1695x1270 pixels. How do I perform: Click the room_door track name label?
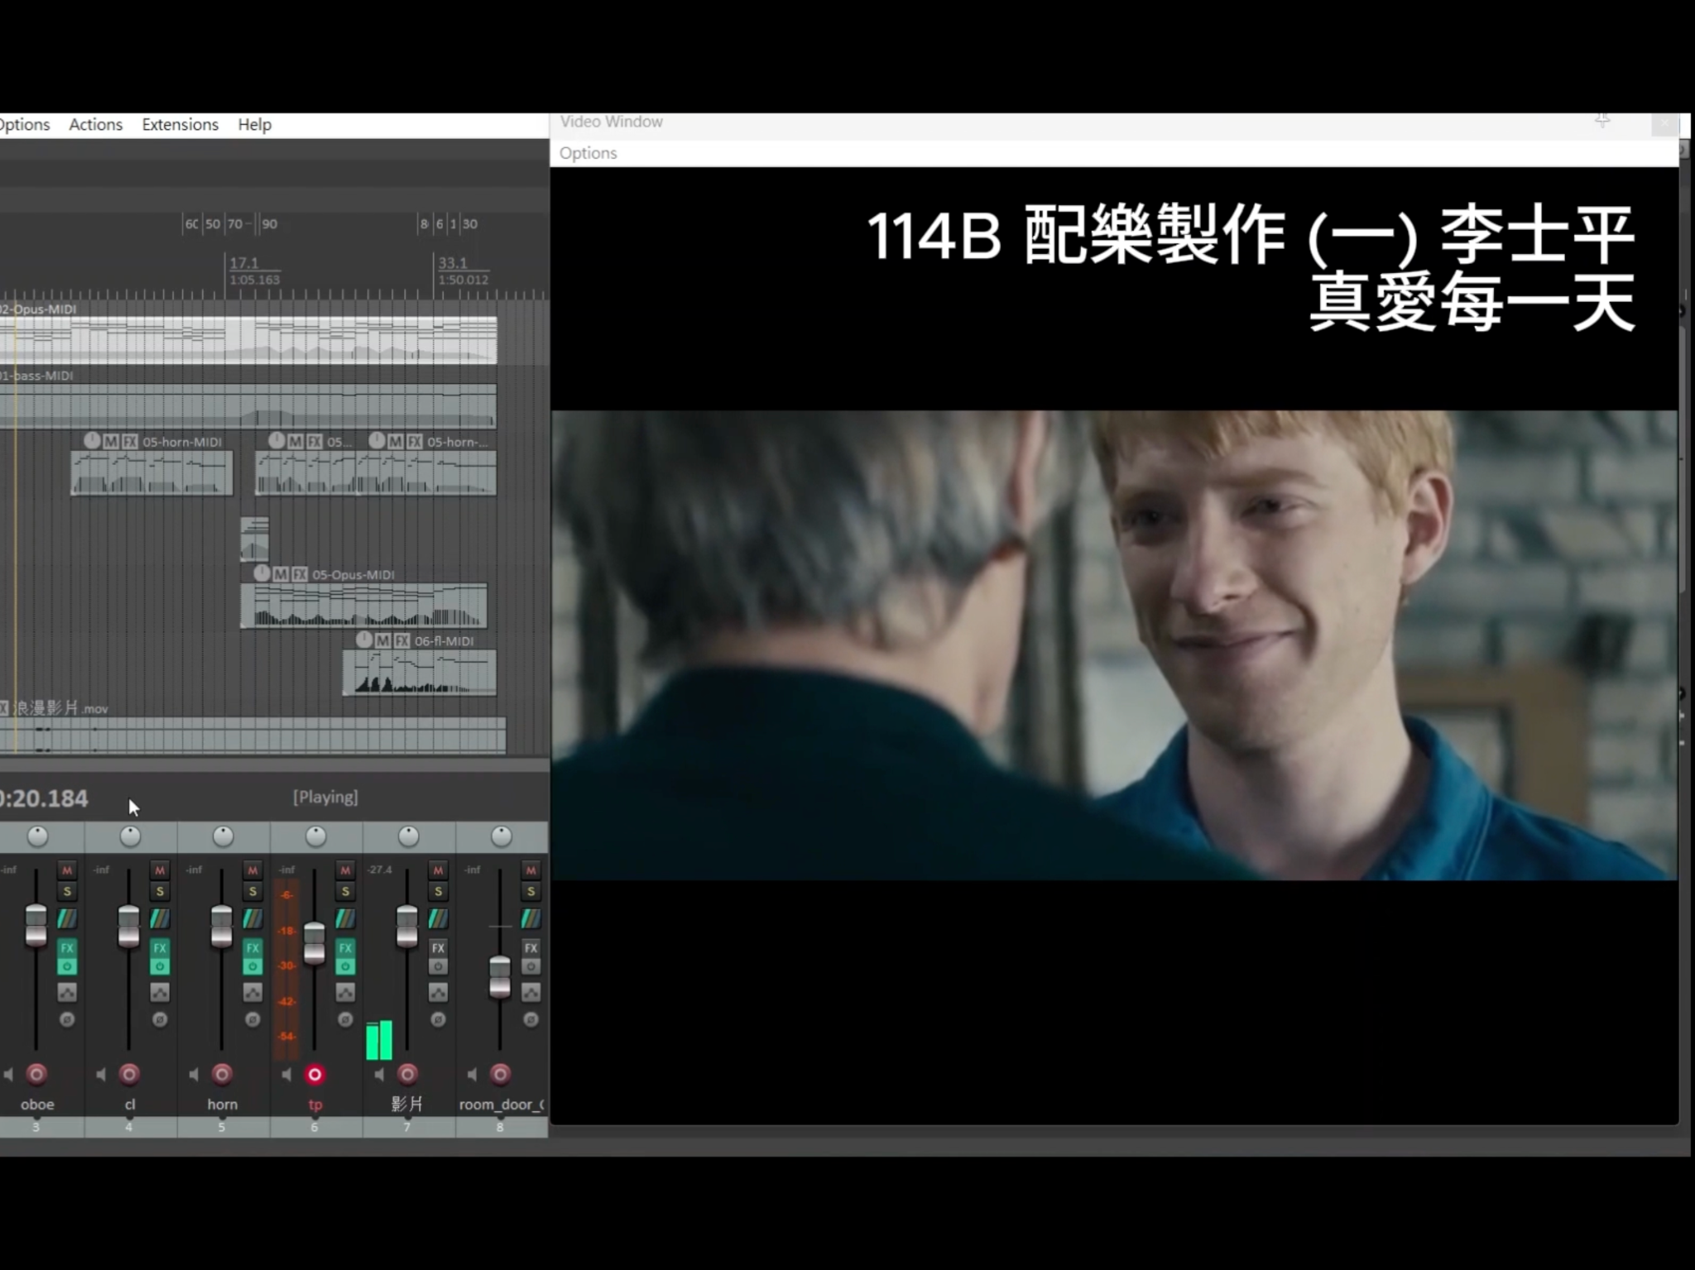(502, 1105)
